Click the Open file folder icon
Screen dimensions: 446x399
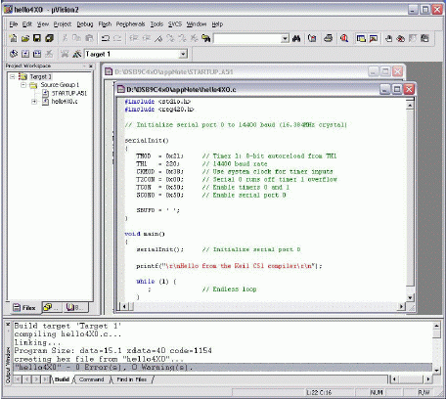click(25, 38)
